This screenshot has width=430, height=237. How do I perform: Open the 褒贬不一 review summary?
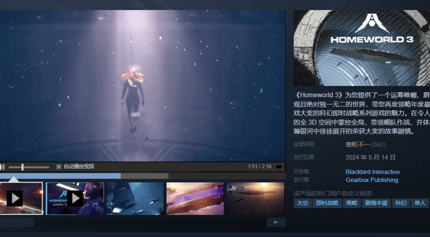coord(358,145)
